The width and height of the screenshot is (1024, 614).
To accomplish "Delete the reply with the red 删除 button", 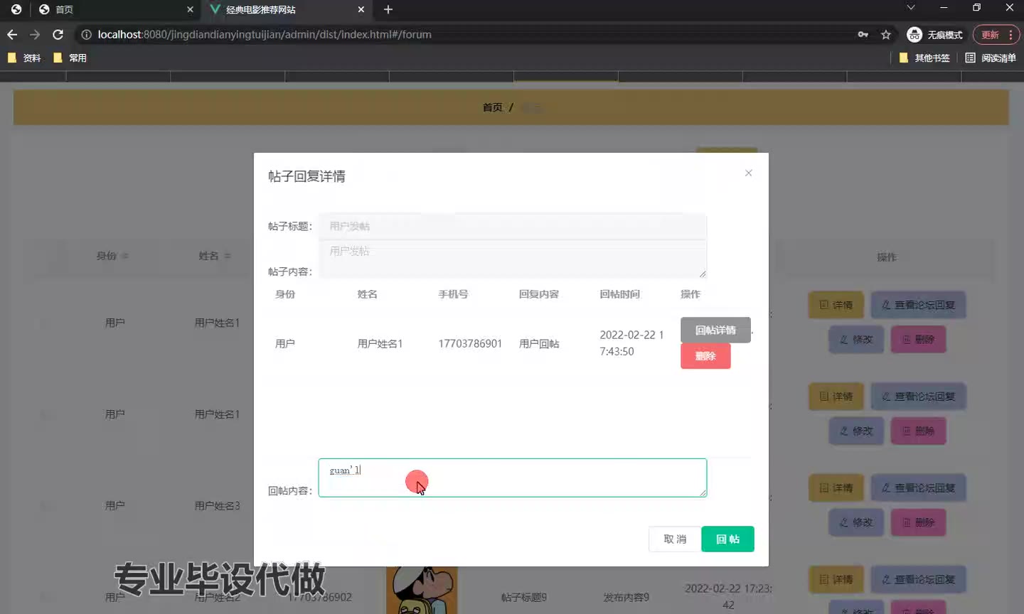I will (x=705, y=356).
